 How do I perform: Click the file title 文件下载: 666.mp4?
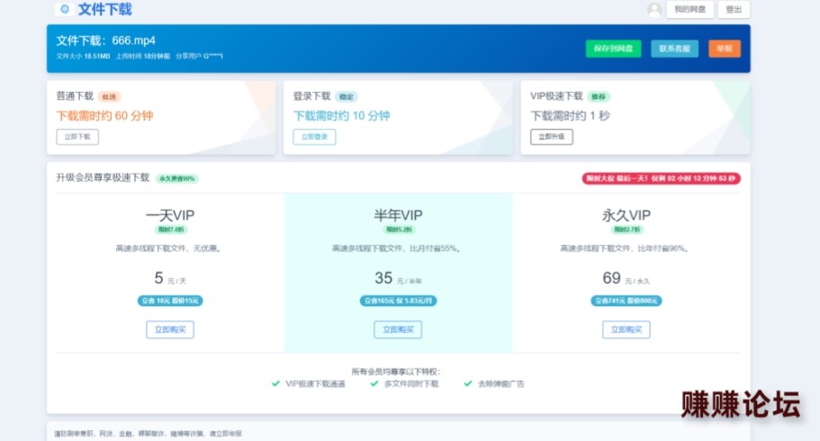pyautogui.click(x=105, y=40)
